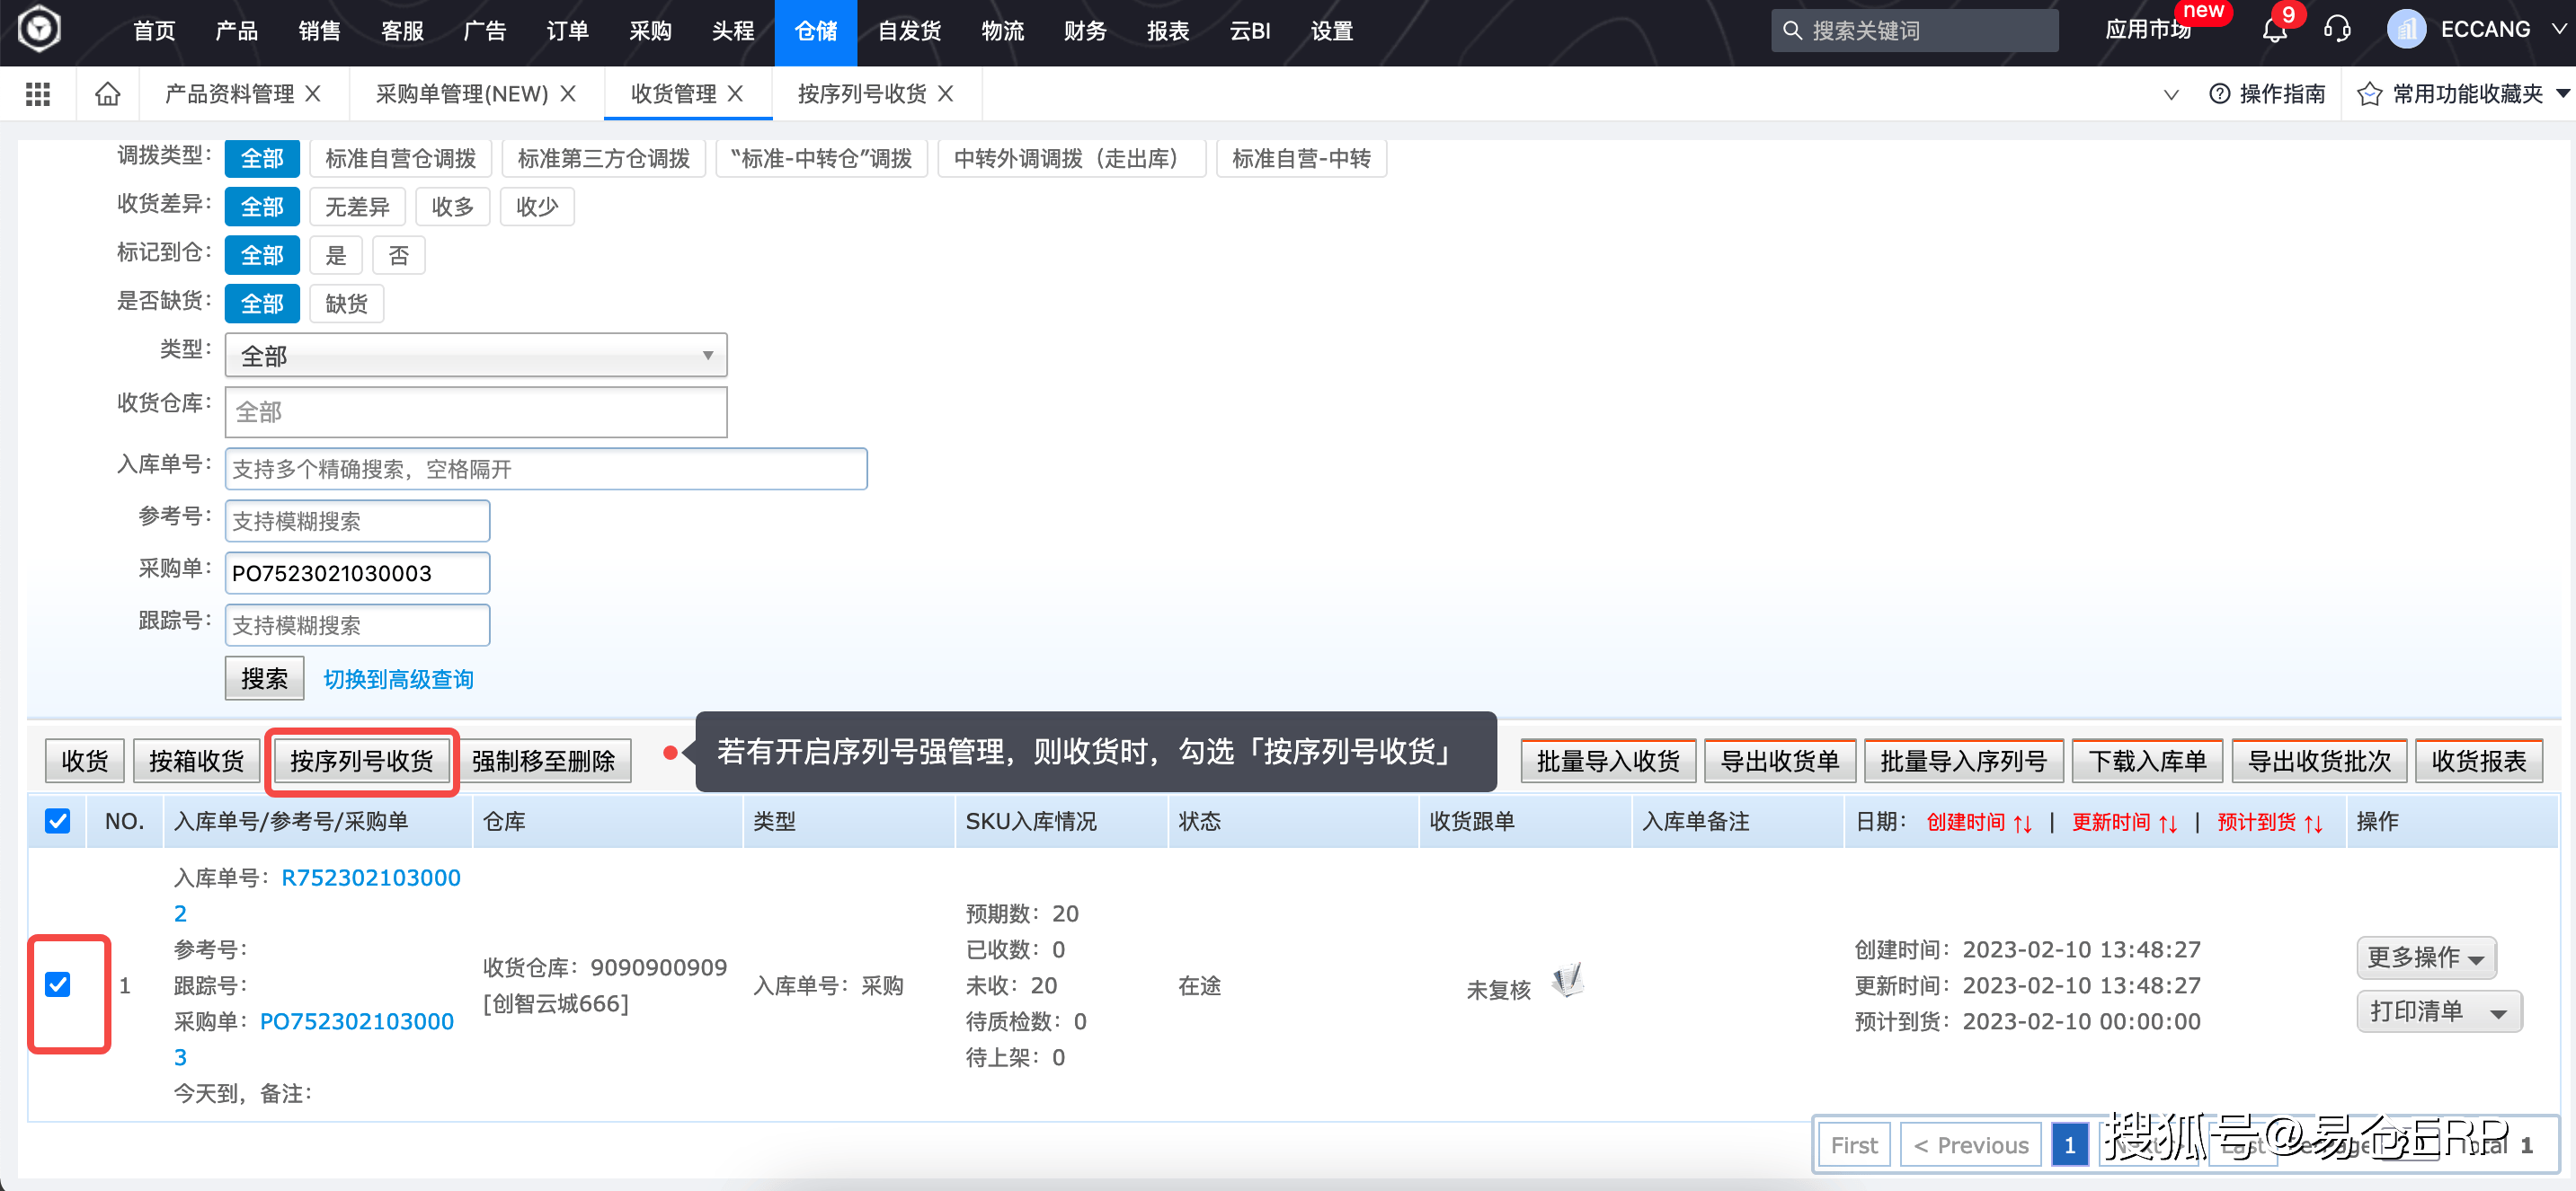Open the customer service headset icon

pos(2336,30)
